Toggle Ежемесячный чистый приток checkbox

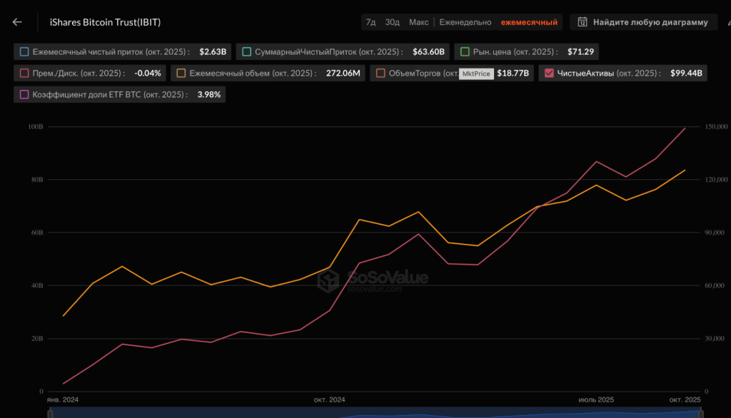[25, 52]
